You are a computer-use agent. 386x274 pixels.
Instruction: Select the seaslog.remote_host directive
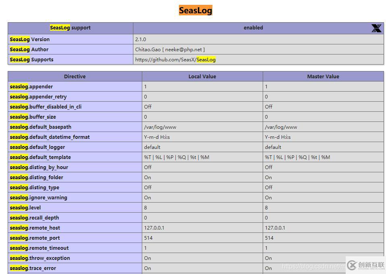35,228
